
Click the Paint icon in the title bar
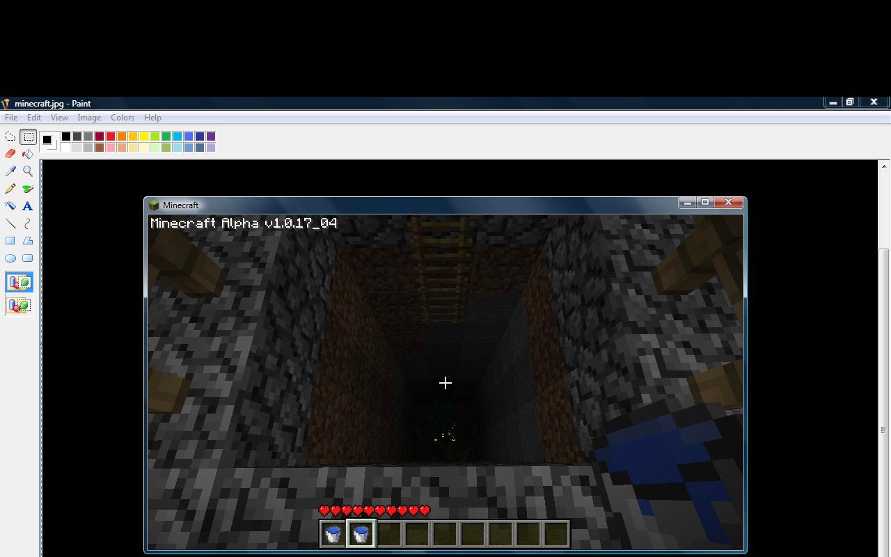pyautogui.click(x=6, y=103)
